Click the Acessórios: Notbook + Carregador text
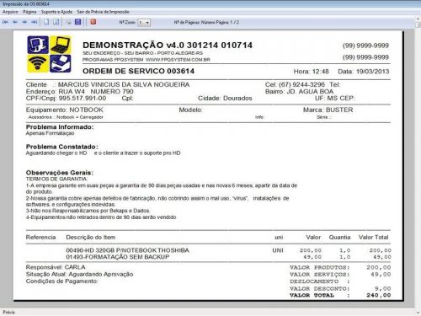 (66, 117)
